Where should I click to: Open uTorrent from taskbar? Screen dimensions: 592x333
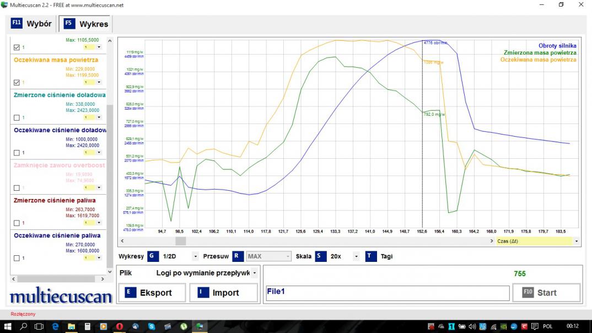coord(184,326)
